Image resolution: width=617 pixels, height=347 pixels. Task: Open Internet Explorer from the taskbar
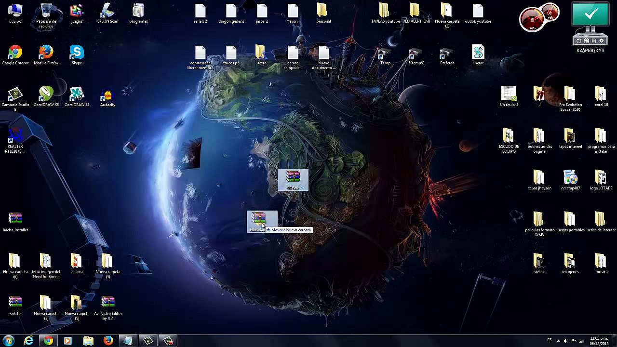(29, 341)
